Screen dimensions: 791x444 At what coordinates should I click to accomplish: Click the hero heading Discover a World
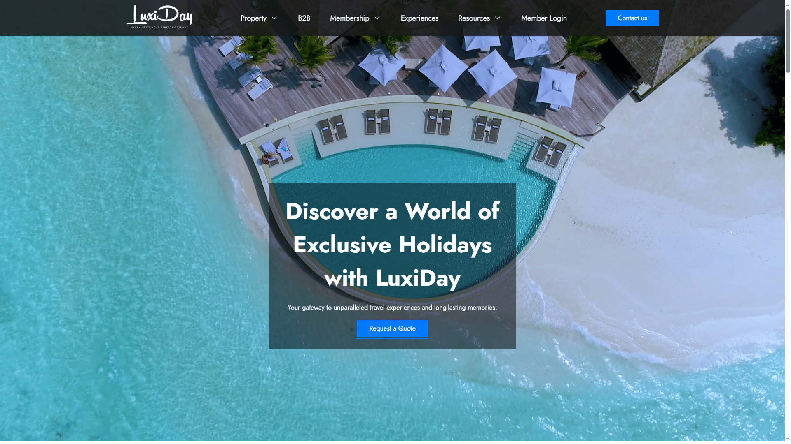coord(392,244)
